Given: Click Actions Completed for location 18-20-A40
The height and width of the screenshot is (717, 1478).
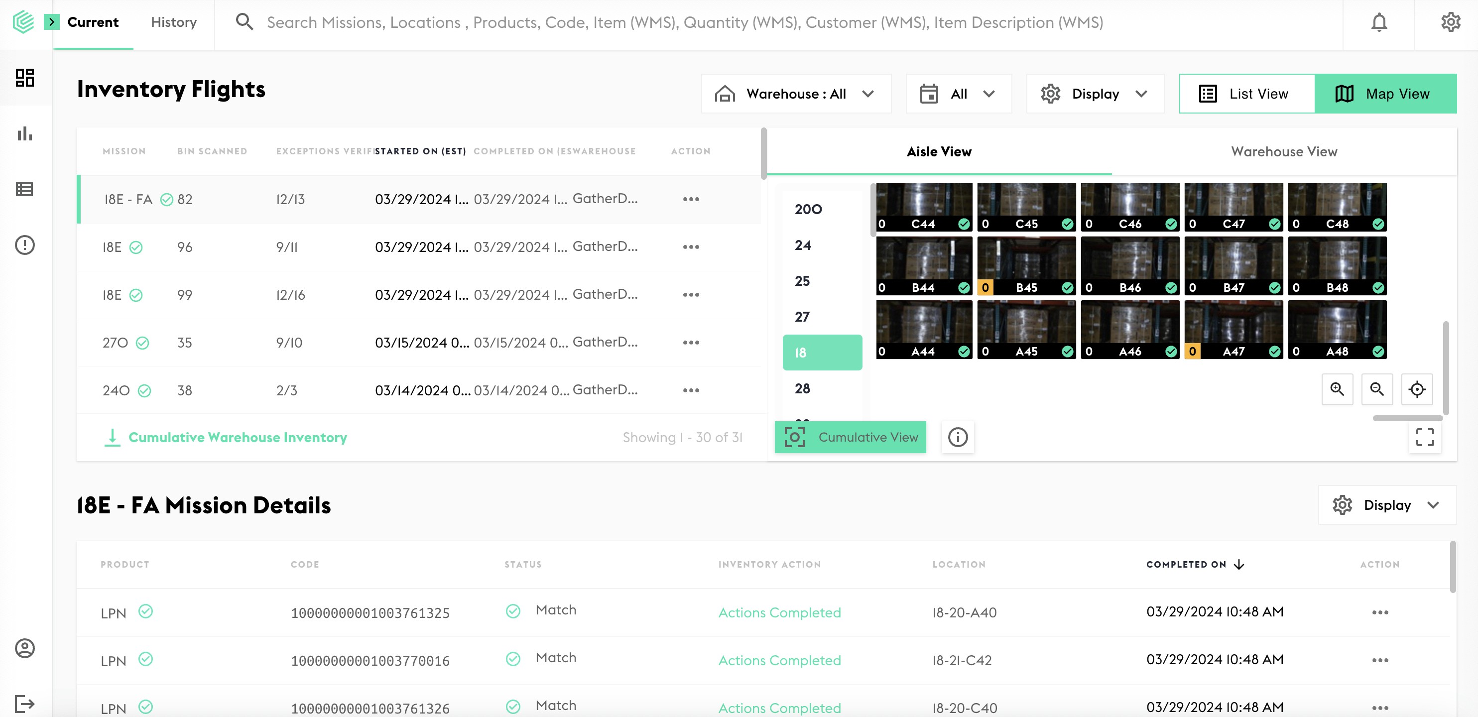Looking at the screenshot, I should (x=779, y=612).
